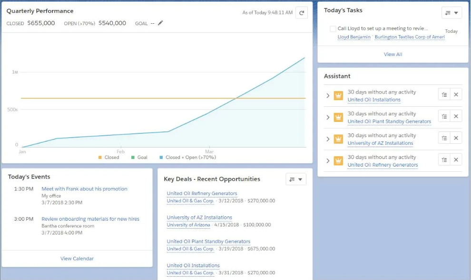
Task: Toggle the Closed legend color swatch
Action: pos(100,157)
